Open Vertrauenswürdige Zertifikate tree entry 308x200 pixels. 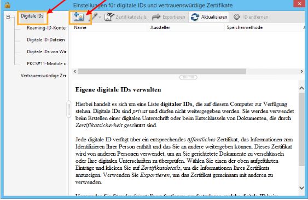click(x=43, y=76)
